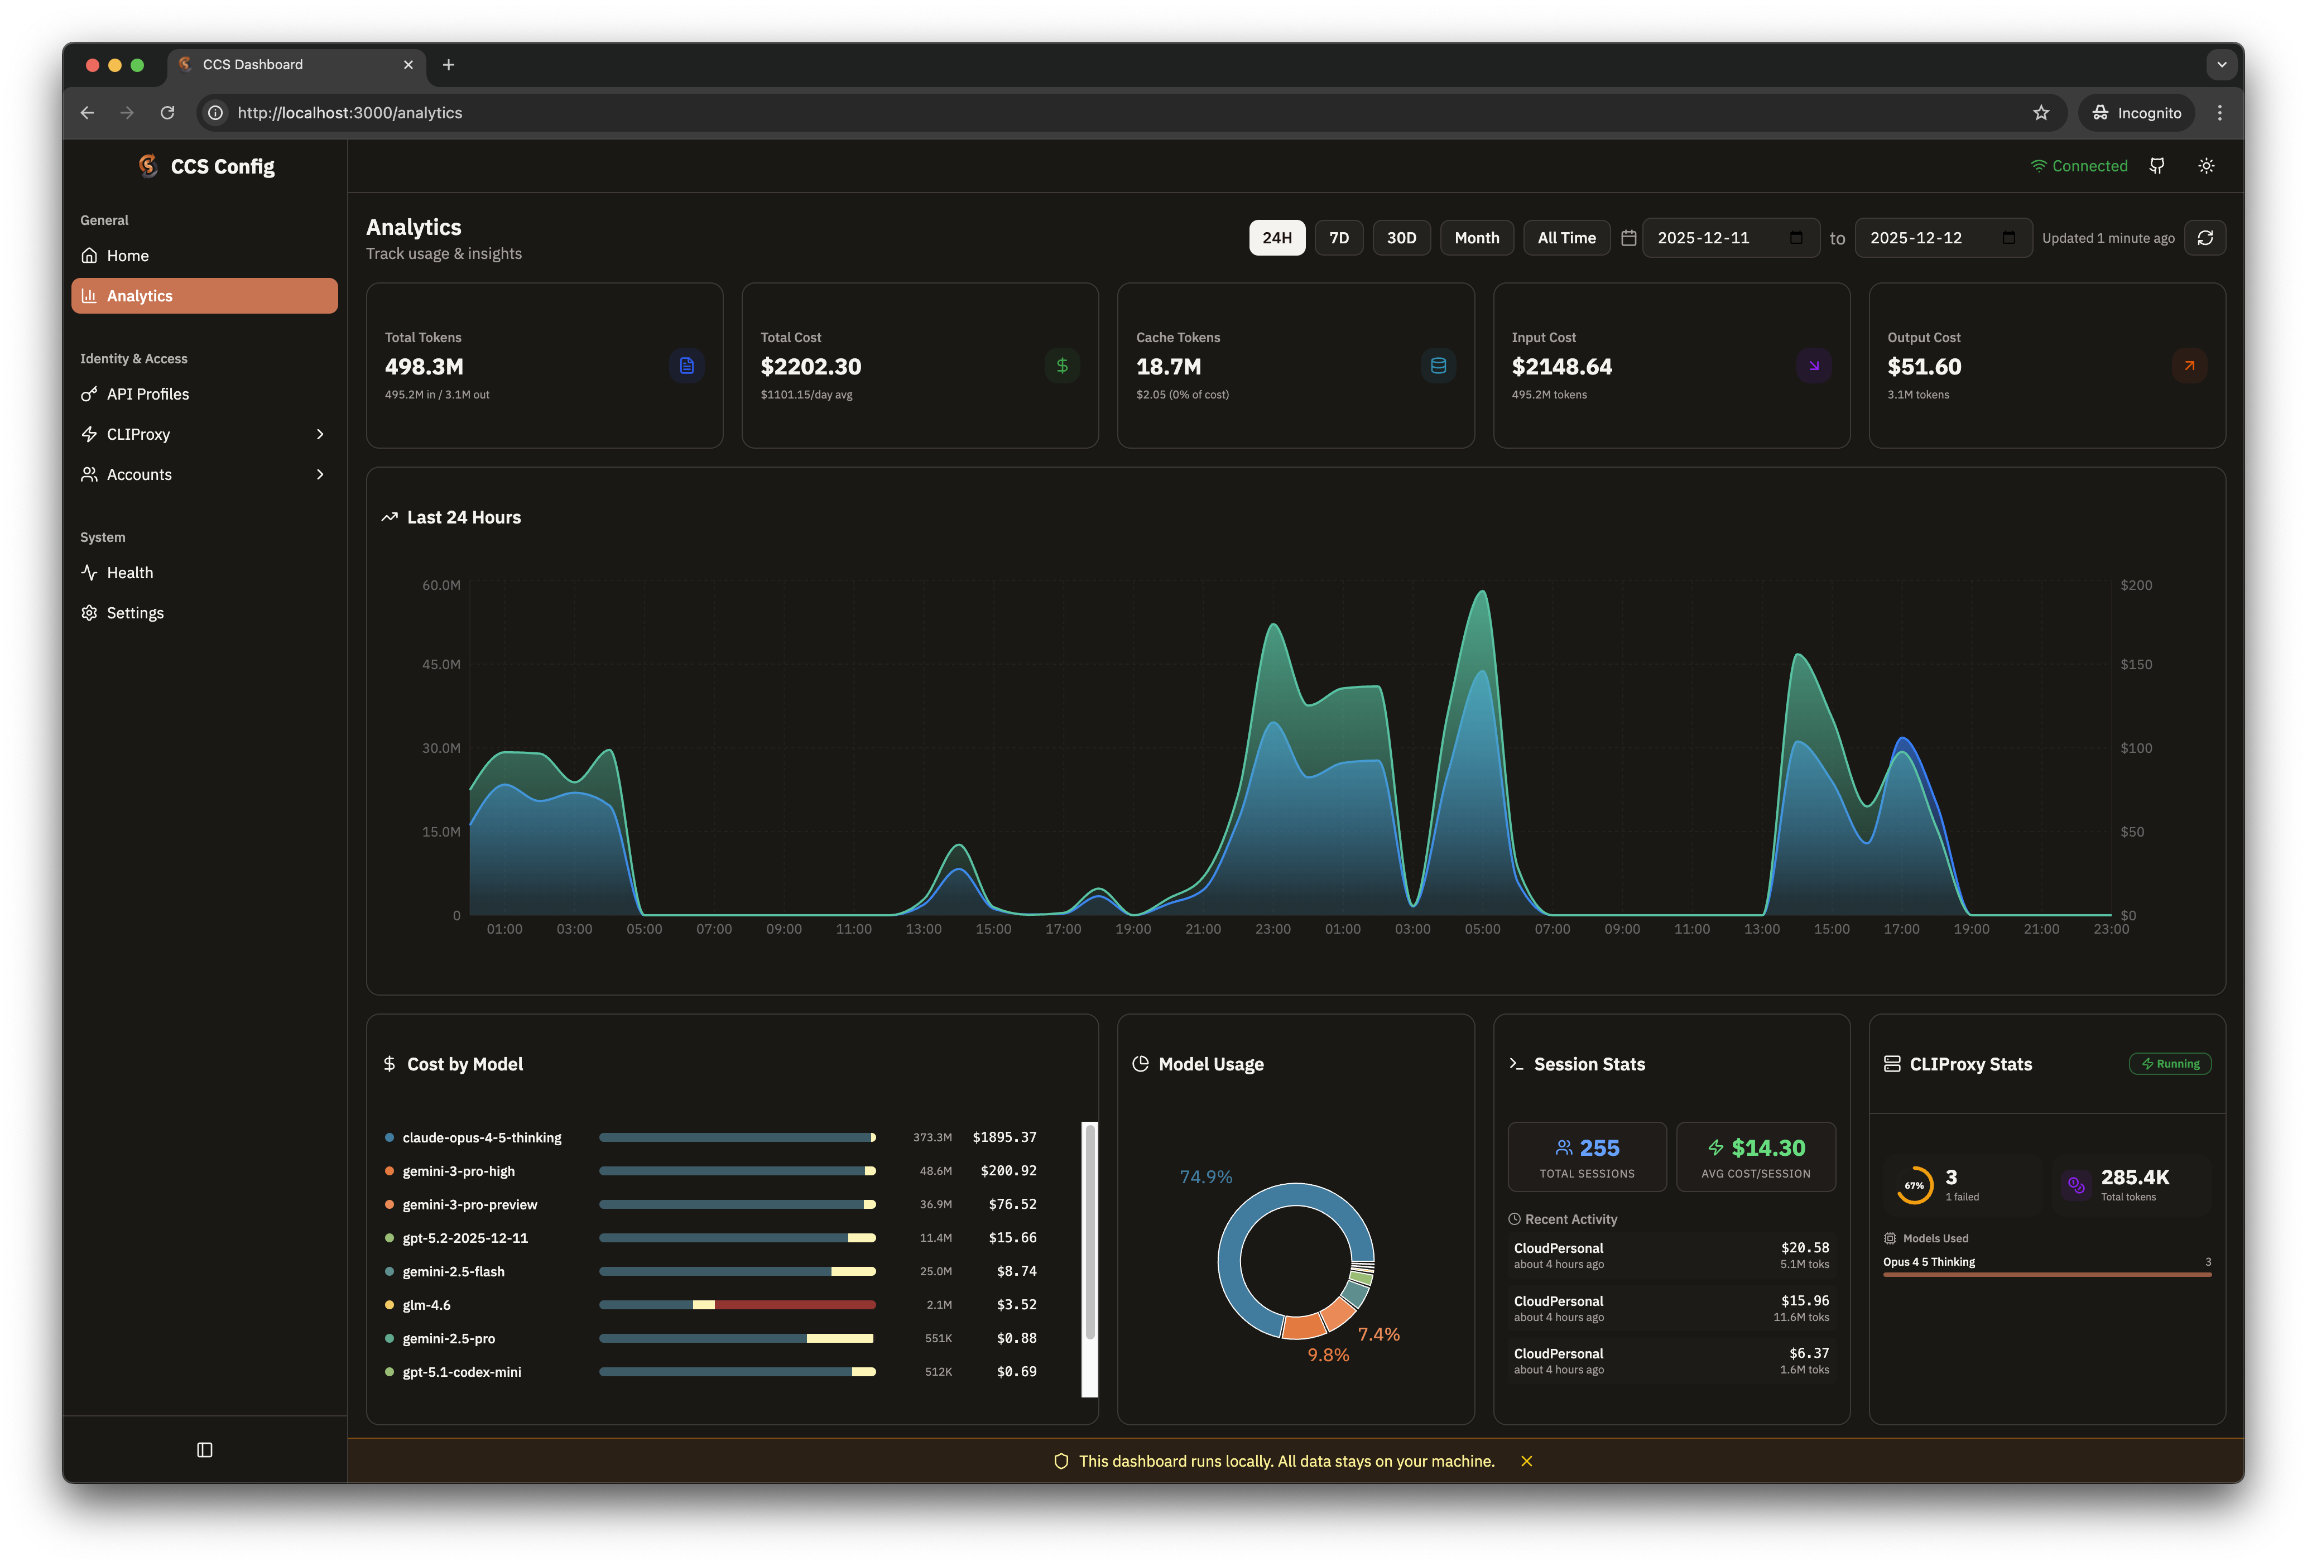Dismiss the local dashboard notice banner
2307x1566 pixels.
(1527, 1461)
